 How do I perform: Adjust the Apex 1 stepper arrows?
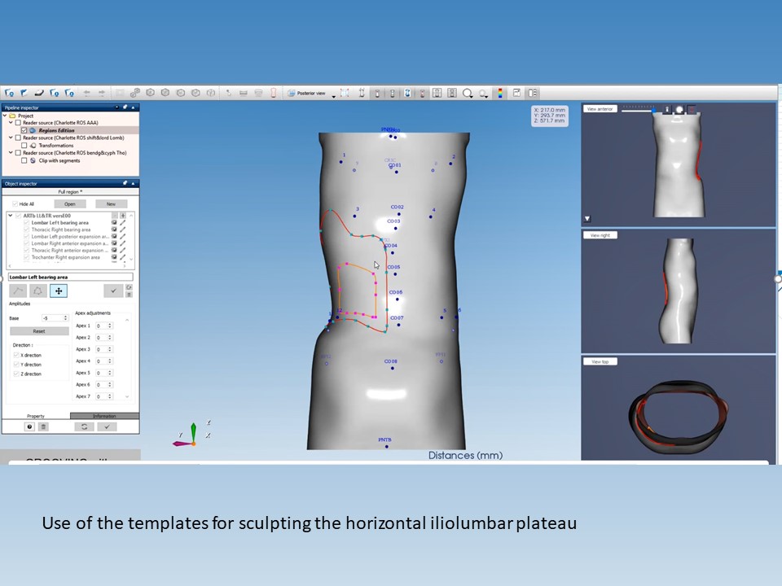(x=110, y=326)
